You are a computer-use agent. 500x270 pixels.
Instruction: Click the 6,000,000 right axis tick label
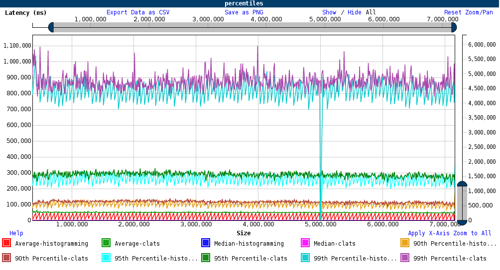pos(482,45)
